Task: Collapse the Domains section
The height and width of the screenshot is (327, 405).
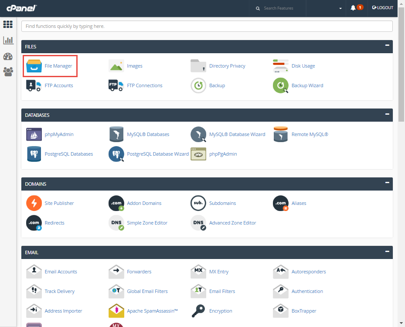Action: [387, 183]
